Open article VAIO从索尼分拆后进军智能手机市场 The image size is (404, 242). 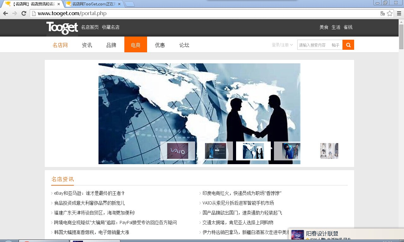pyautogui.click(x=238, y=203)
